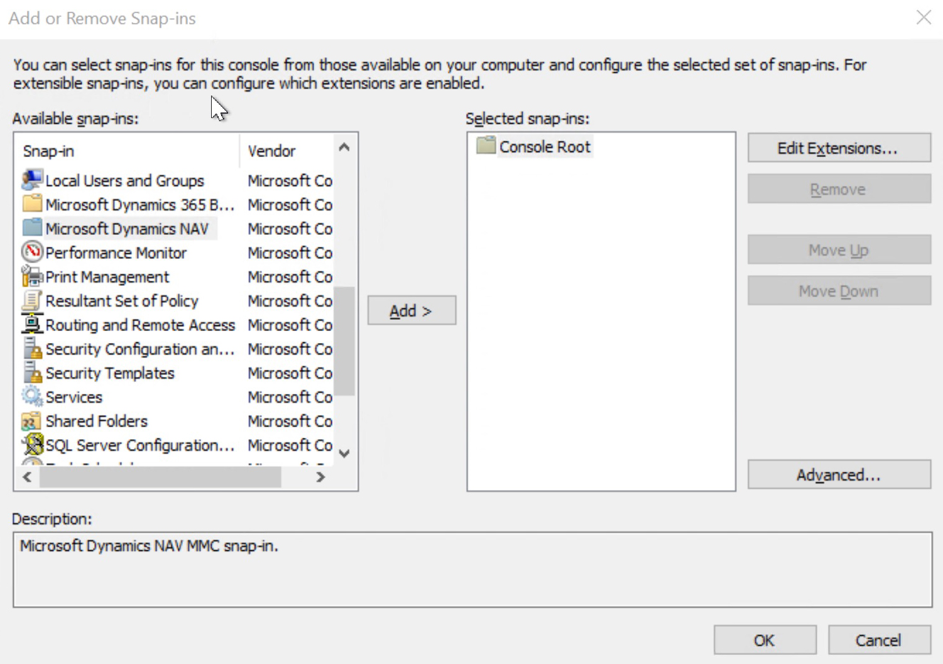This screenshot has height=664, width=943.
Task: Confirm with the OK button
Action: (765, 640)
